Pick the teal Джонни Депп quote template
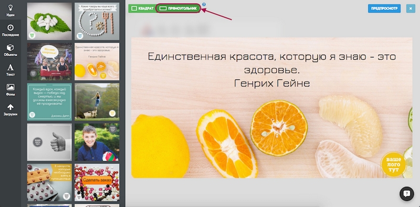Screen dimensions: 420x207 (x=49, y=101)
